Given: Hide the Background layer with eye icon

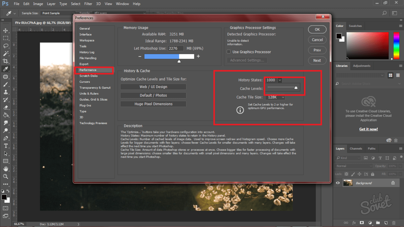Looking at the screenshot, I should 338,183.
